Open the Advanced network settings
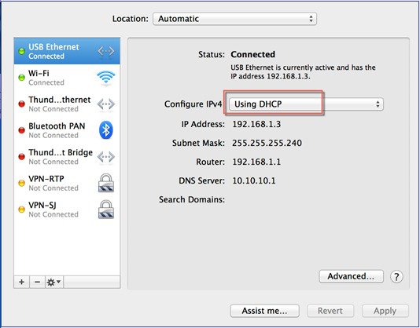420x328 pixels. (351, 276)
